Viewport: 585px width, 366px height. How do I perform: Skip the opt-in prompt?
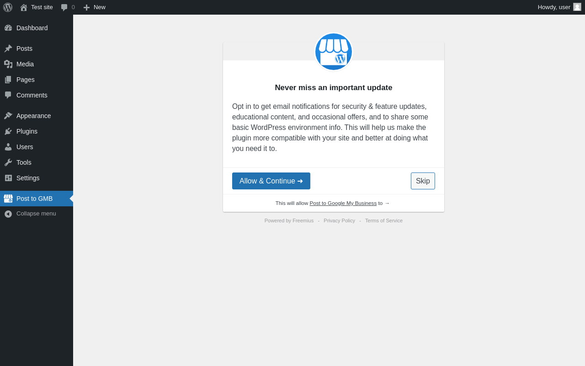click(x=423, y=181)
